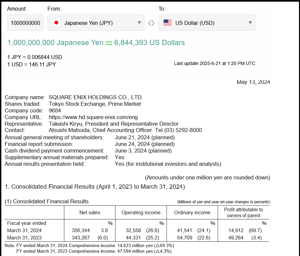This screenshot has width=300, height=256.
Task: Click the rate '1 USD = 146.11 JPY'
Action: click(32, 64)
